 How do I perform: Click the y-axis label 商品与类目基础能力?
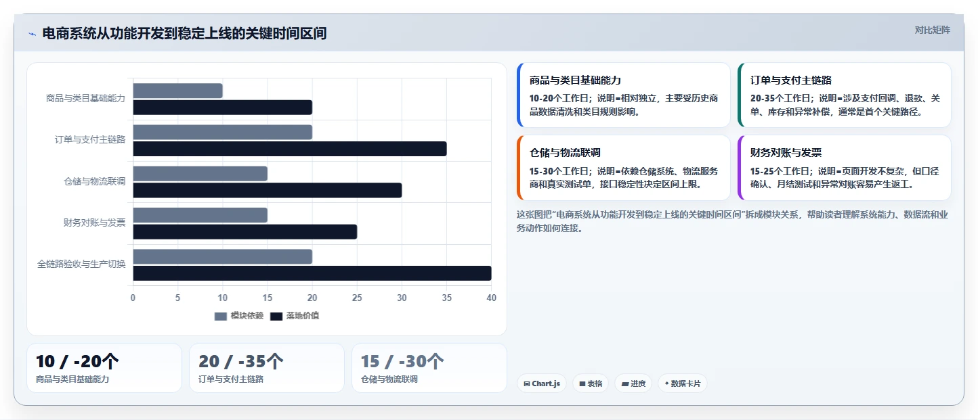click(85, 99)
